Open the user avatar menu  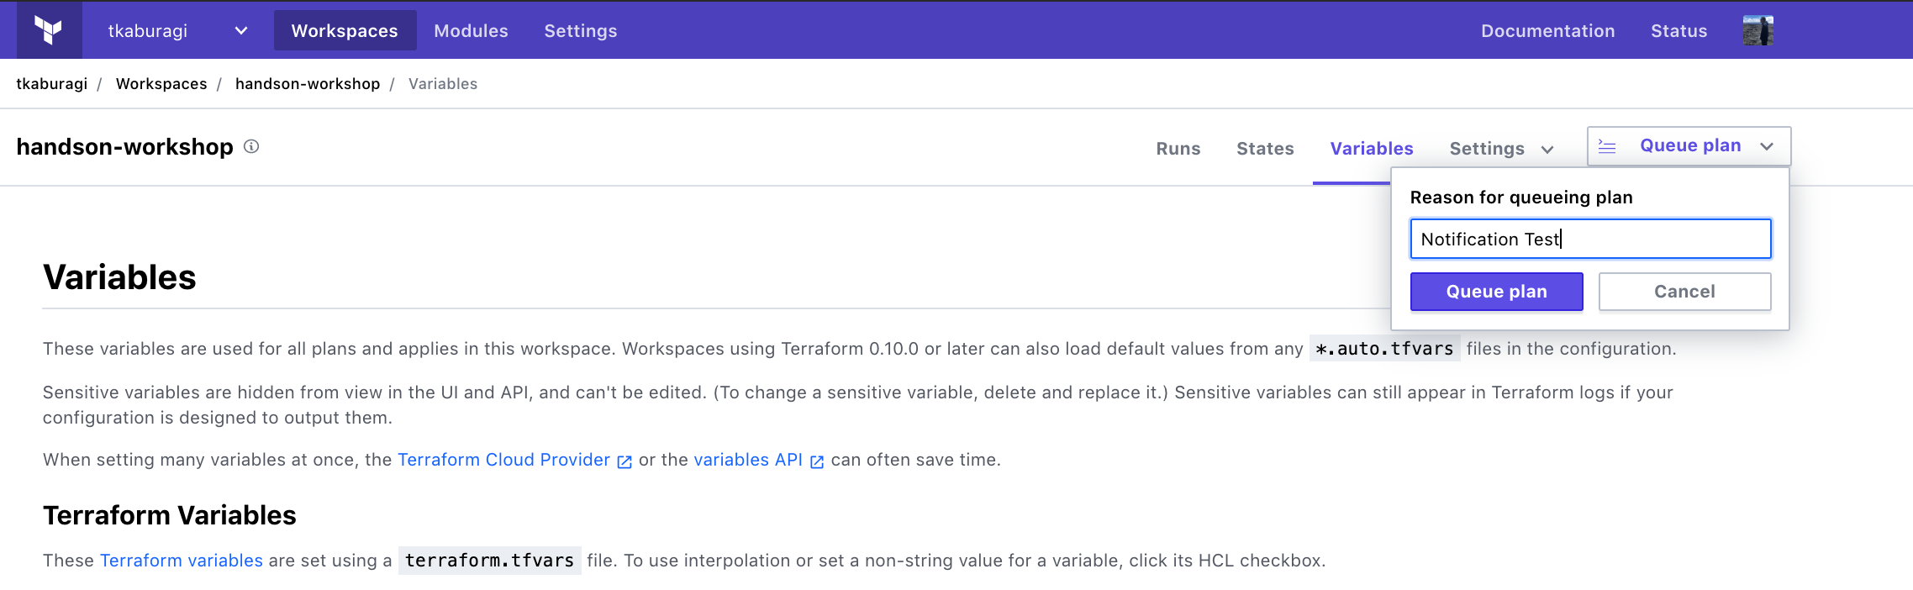click(x=1758, y=30)
